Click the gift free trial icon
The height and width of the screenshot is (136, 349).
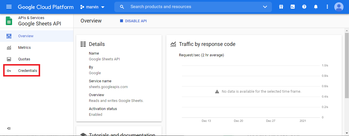pyautogui.click(x=281, y=7)
